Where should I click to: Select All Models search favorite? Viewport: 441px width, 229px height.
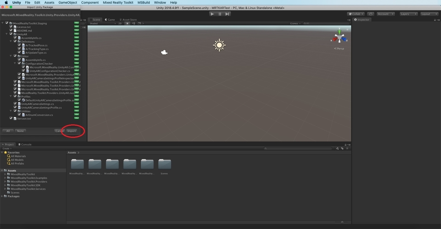15,160
